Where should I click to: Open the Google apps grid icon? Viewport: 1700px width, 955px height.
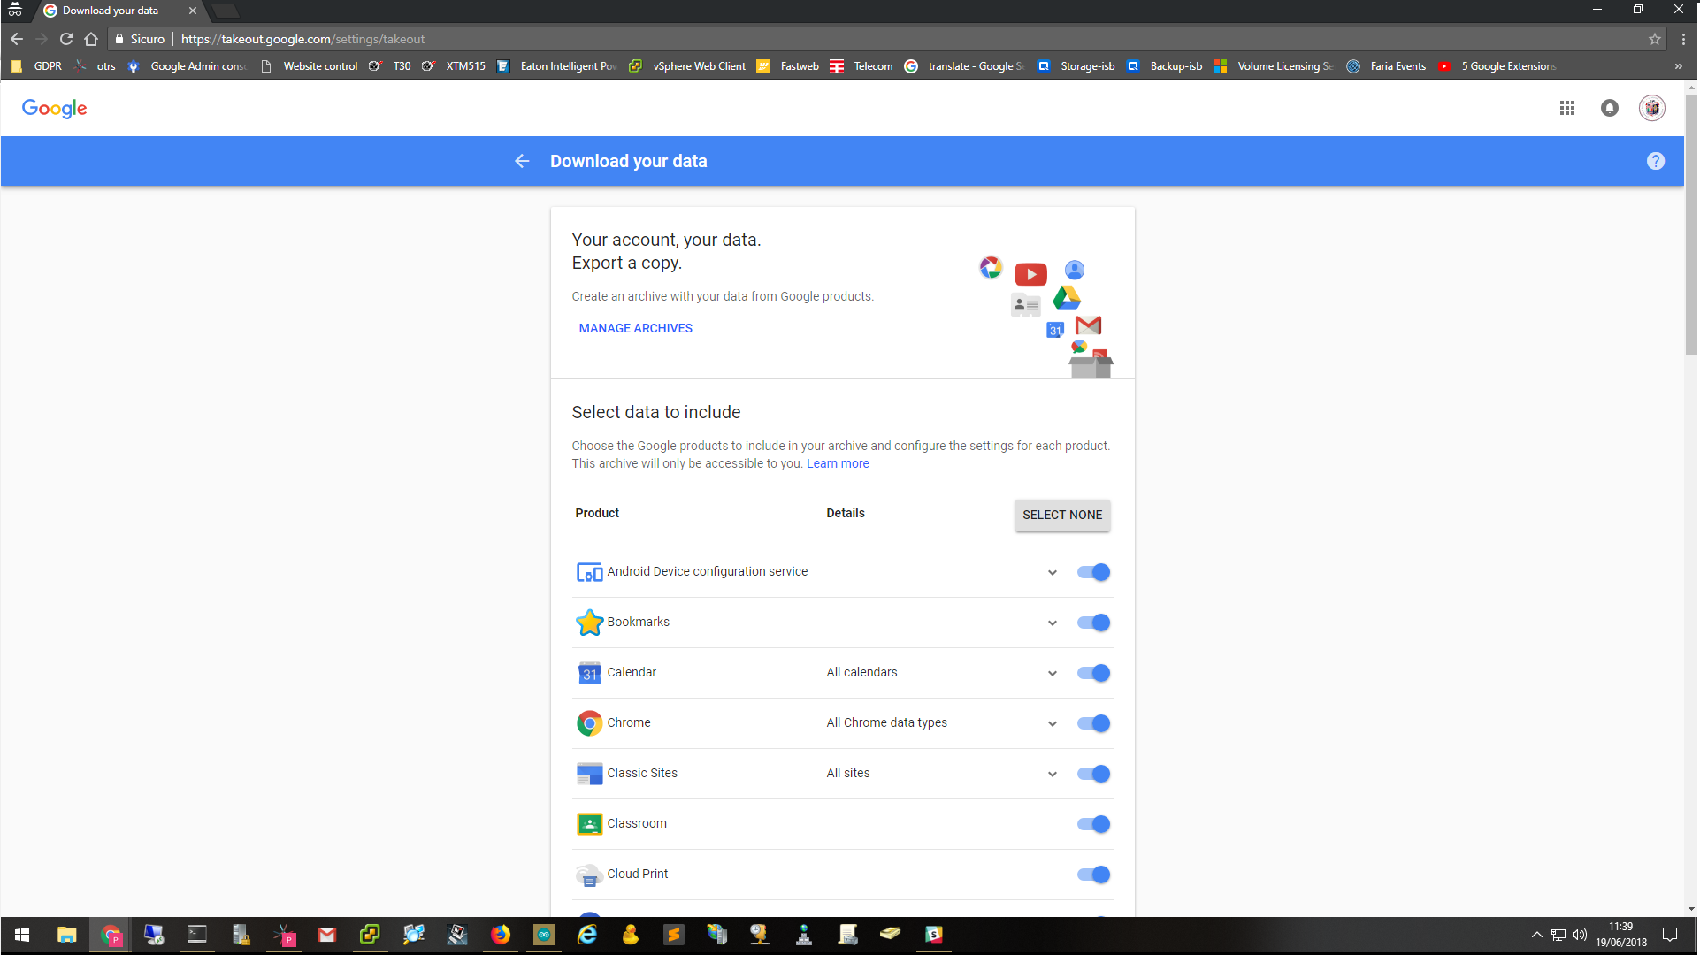[1567, 108]
